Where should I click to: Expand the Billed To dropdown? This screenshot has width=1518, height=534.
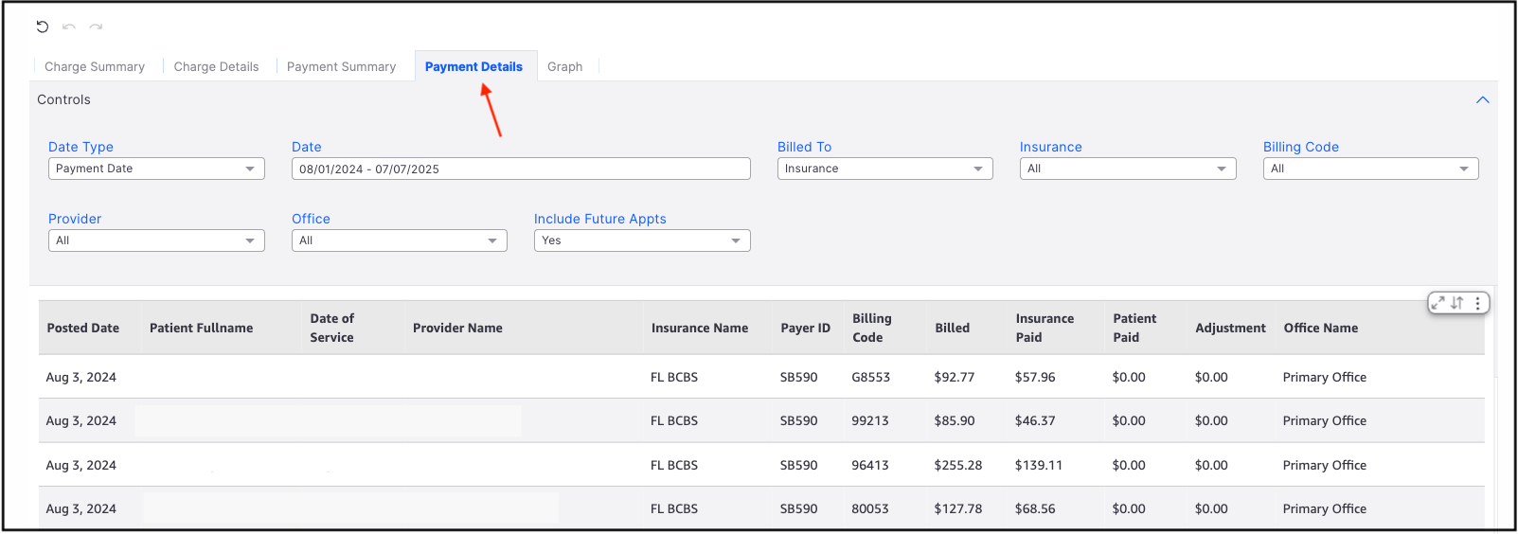click(884, 169)
